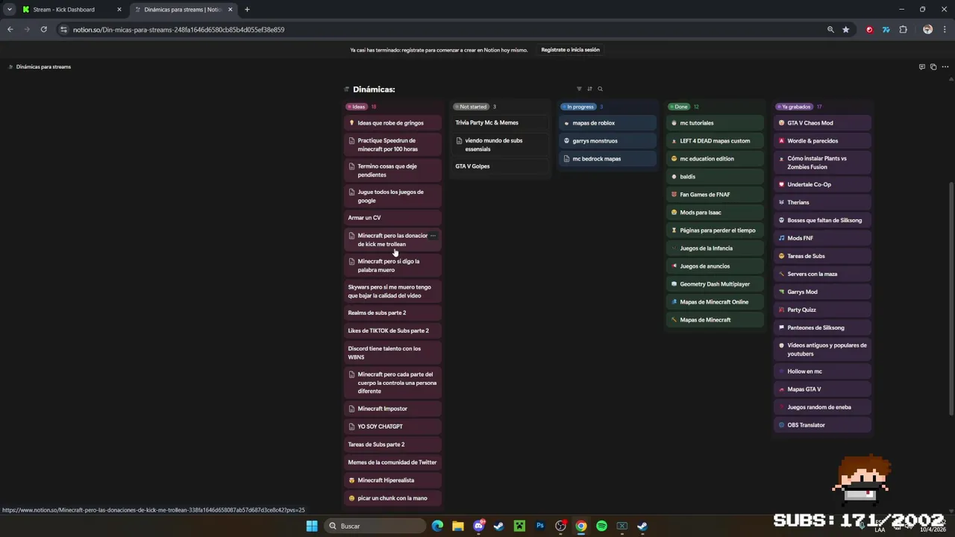
Task: Open the GTA V Golpes card
Action: (501, 166)
